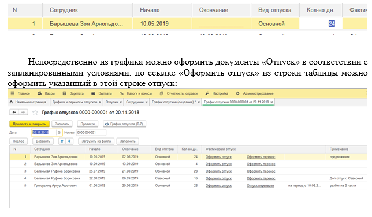Open the calendar picker for Дата field

[x=59, y=133]
